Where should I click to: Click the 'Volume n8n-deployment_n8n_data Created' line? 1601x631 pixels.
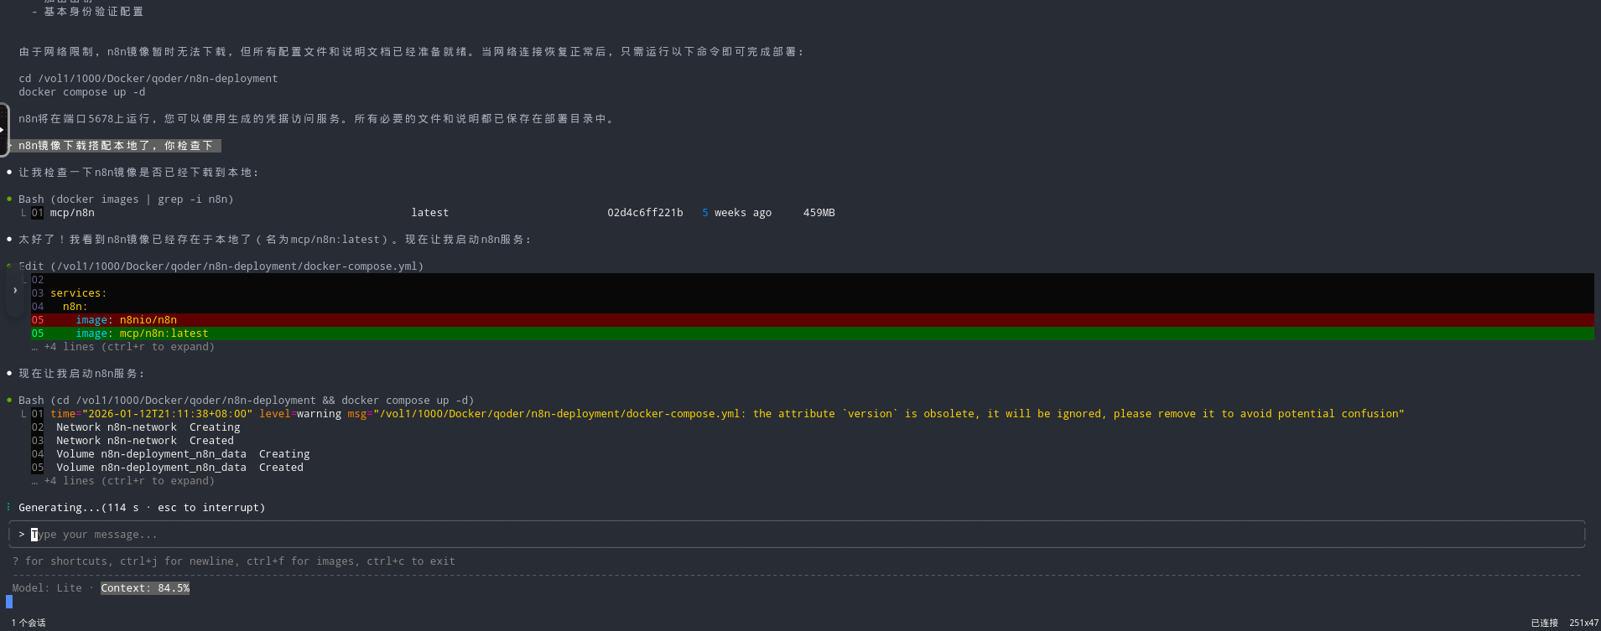click(x=179, y=468)
